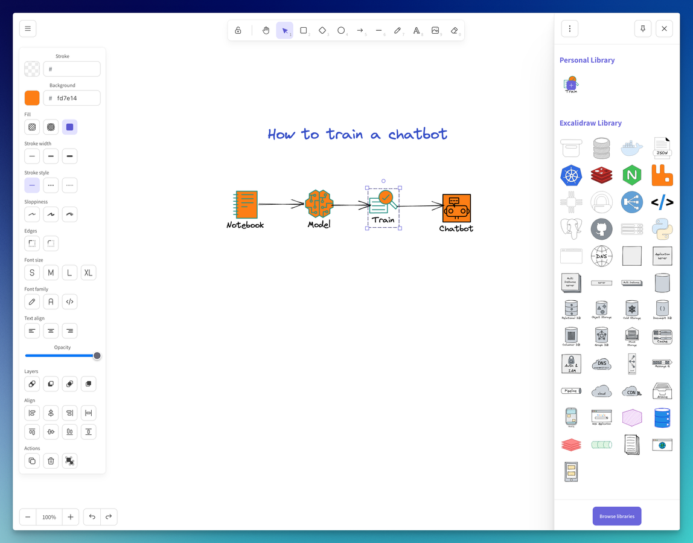Set extra bold stroke width

click(x=70, y=156)
